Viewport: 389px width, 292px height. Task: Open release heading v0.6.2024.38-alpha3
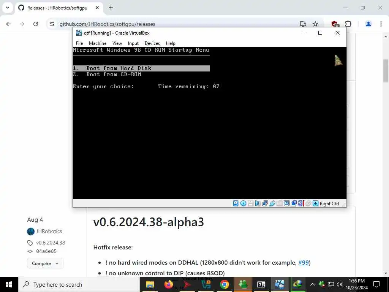(149, 222)
